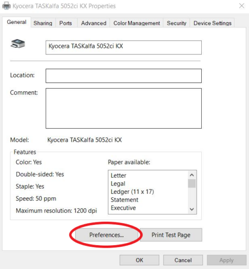Click the printer icon in the title bar
The height and width of the screenshot is (269, 249).
click(x=7, y=6)
